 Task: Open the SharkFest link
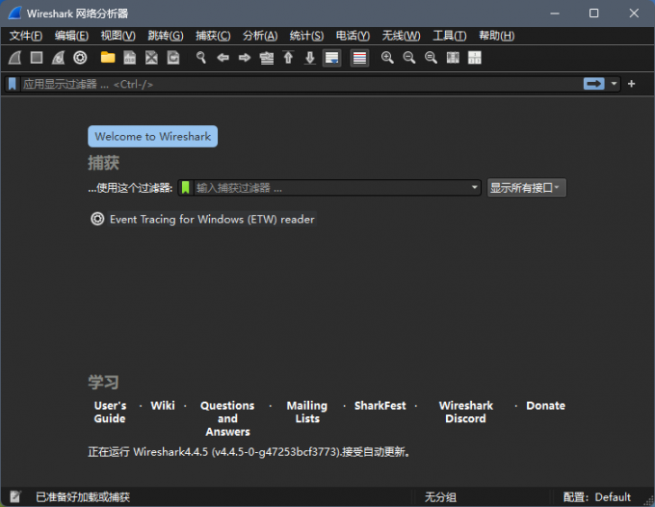[380, 406]
